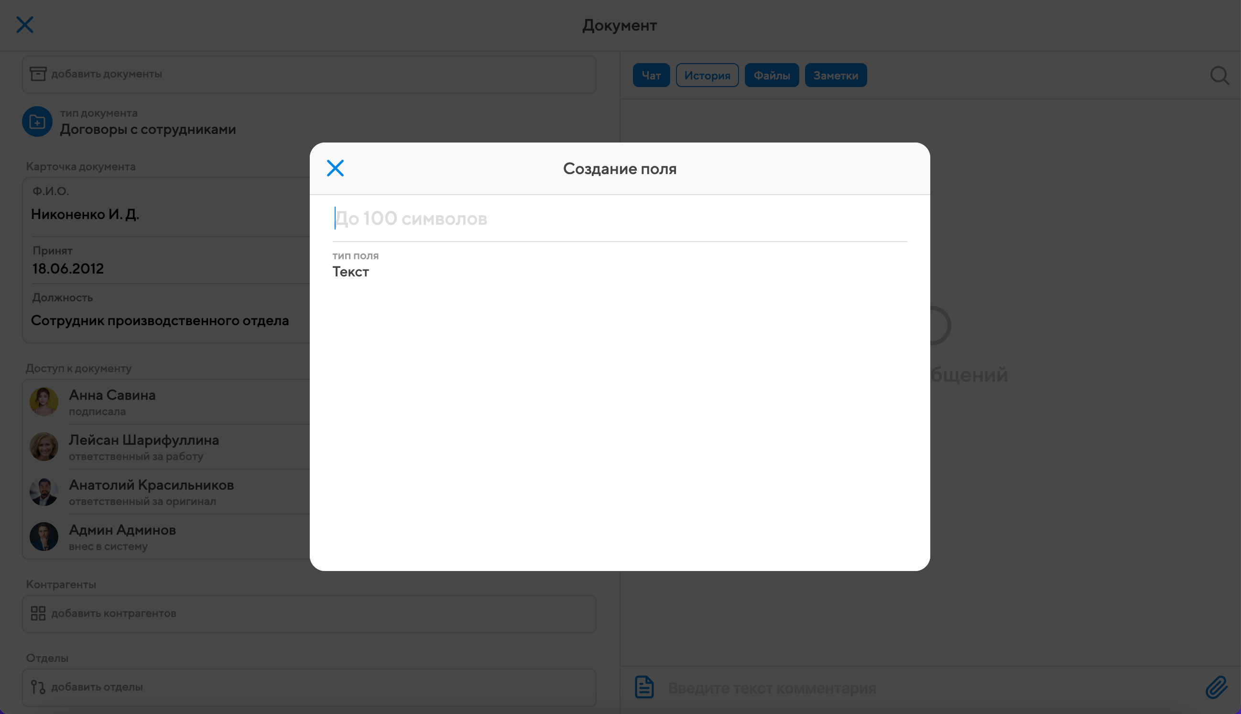
Task: Switch to the История tab
Action: click(707, 76)
